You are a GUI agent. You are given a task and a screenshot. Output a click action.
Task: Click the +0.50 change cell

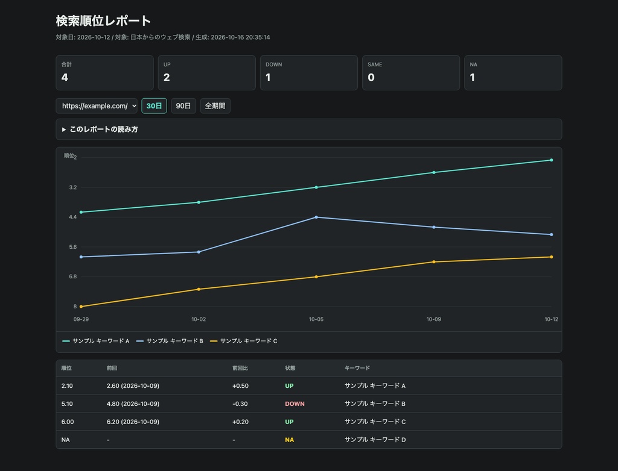(x=240, y=386)
